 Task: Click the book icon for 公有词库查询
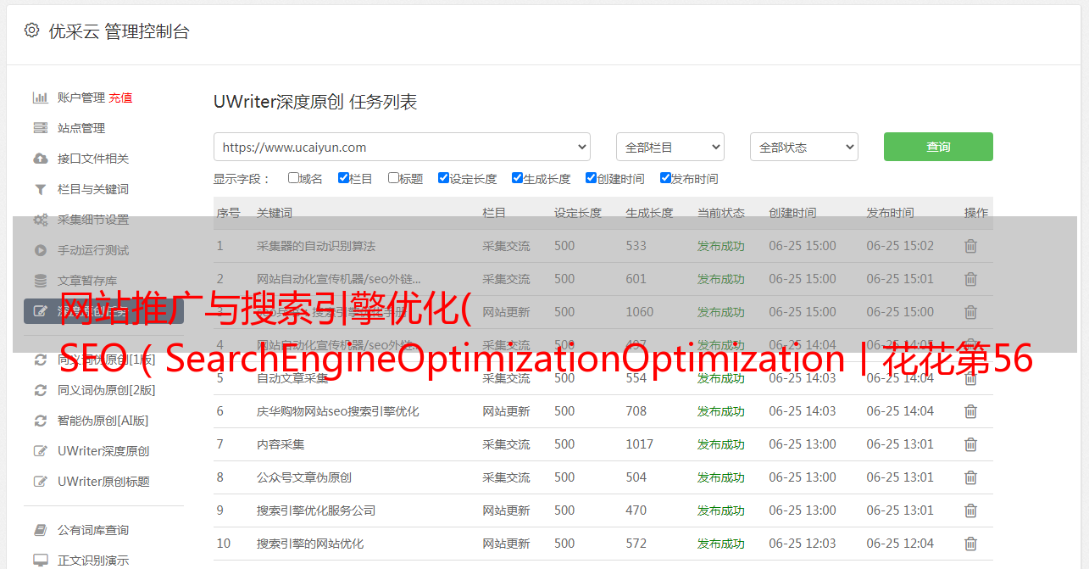(40, 530)
